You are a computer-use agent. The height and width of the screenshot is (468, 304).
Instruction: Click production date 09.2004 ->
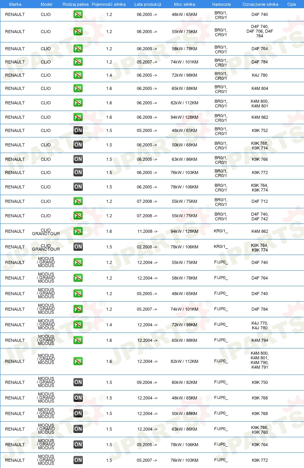(x=147, y=382)
